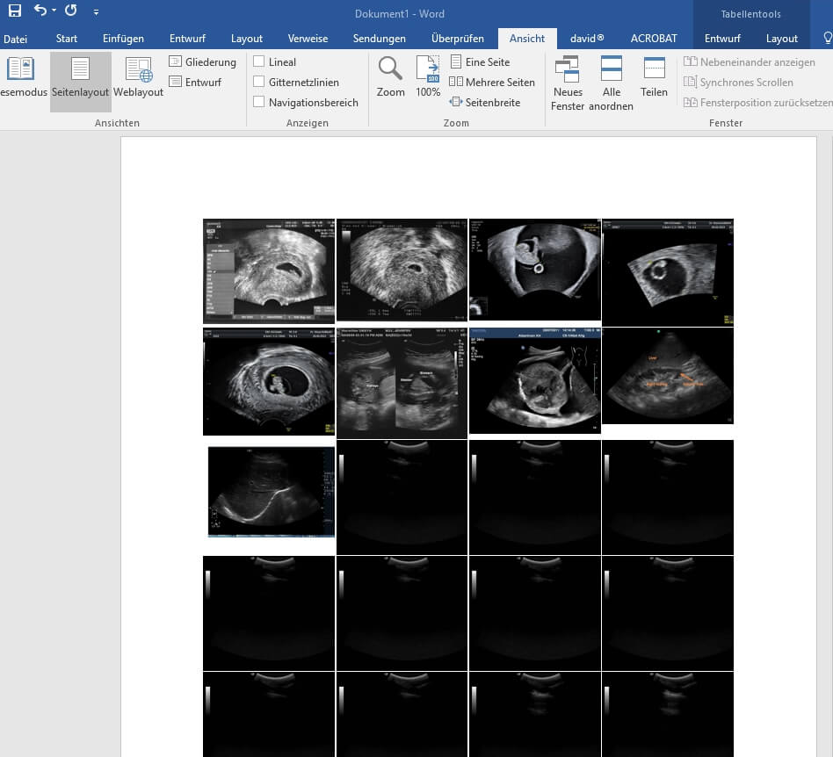Image resolution: width=833 pixels, height=757 pixels.
Task: Set zoom to 100%
Action: (x=428, y=77)
